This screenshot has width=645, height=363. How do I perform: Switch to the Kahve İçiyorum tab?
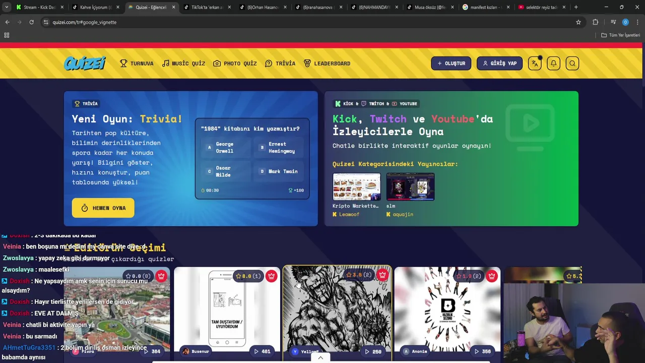(96, 7)
